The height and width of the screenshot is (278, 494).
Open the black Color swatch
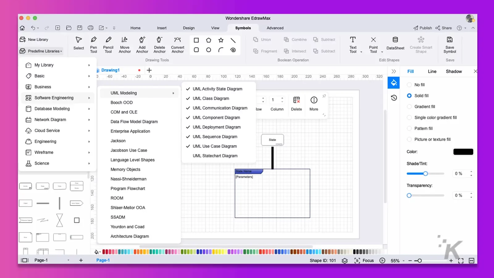click(x=463, y=152)
